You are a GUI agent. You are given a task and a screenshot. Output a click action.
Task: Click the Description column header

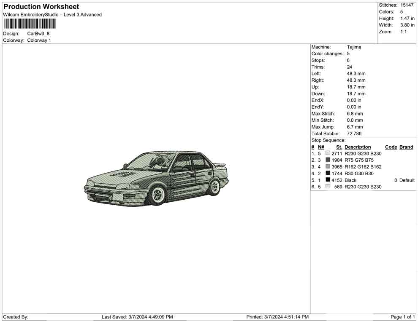pyautogui.click(x=357, y=147)
